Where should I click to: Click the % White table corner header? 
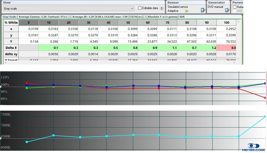click(11, 22)
